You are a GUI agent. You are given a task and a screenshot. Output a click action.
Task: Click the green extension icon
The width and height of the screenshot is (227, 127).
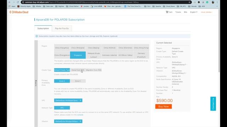[207, 2]
